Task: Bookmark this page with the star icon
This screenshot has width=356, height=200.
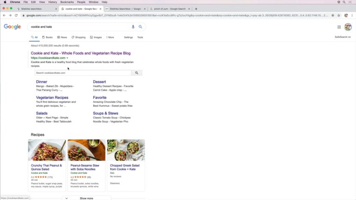Action: click(339, 15)
